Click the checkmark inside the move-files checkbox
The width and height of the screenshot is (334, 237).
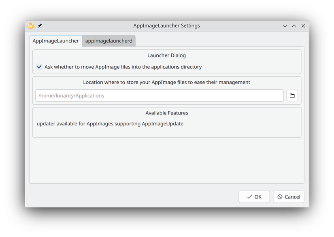[x=39, y=67]
